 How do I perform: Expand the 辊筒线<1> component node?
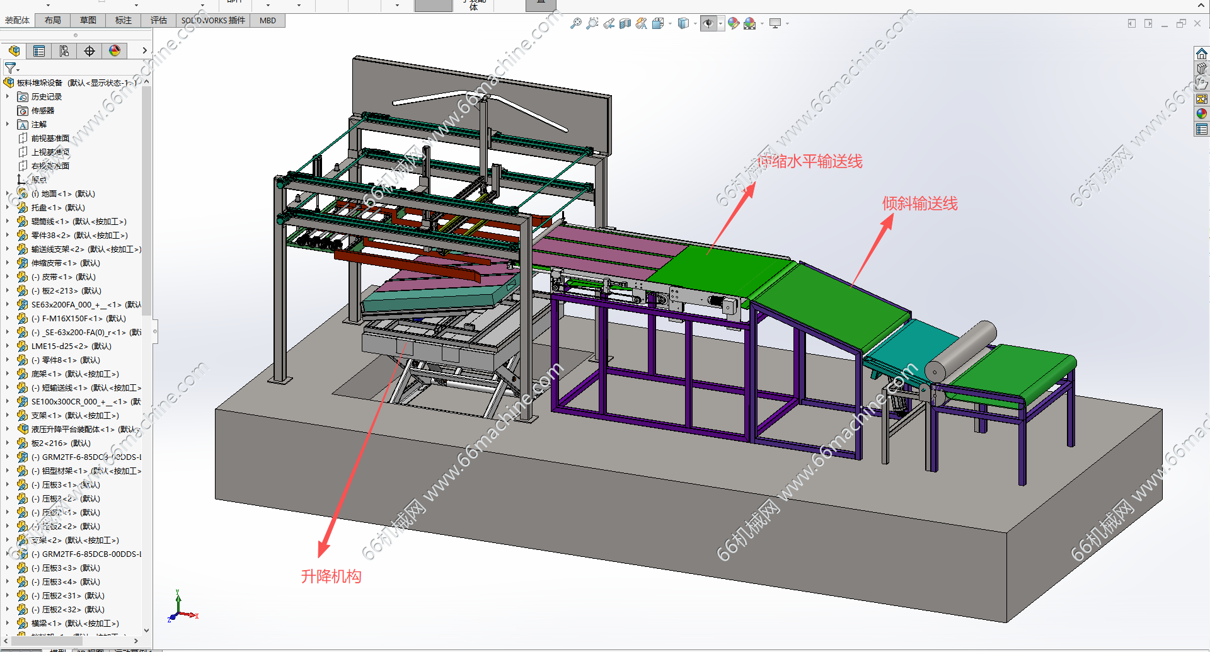click(8, 221)
